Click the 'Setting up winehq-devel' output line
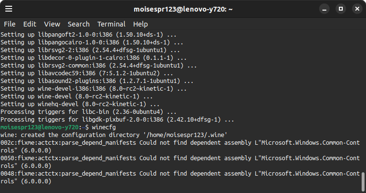Screen dimensions: 366x193 (x=80, y=104)
